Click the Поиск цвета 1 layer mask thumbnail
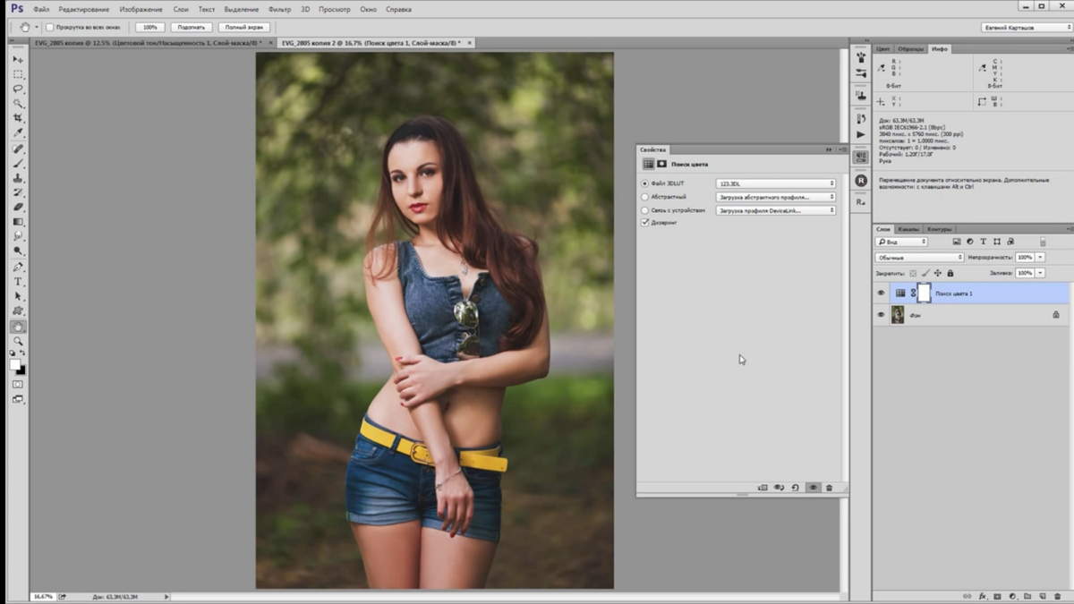Viewport: 1074px width, 604px height. 924,293
